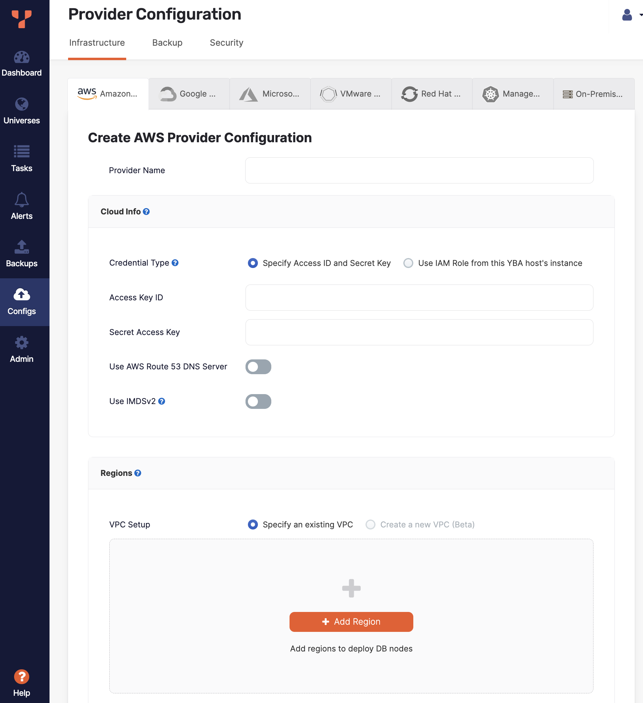Open Admin settings via the gear icon

(22, 349)
